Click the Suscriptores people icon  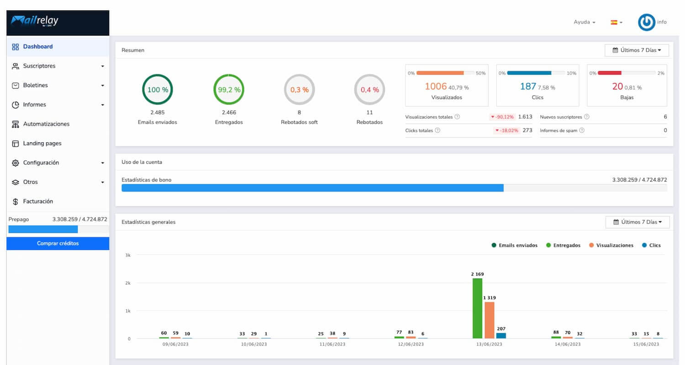pos(15,66)
